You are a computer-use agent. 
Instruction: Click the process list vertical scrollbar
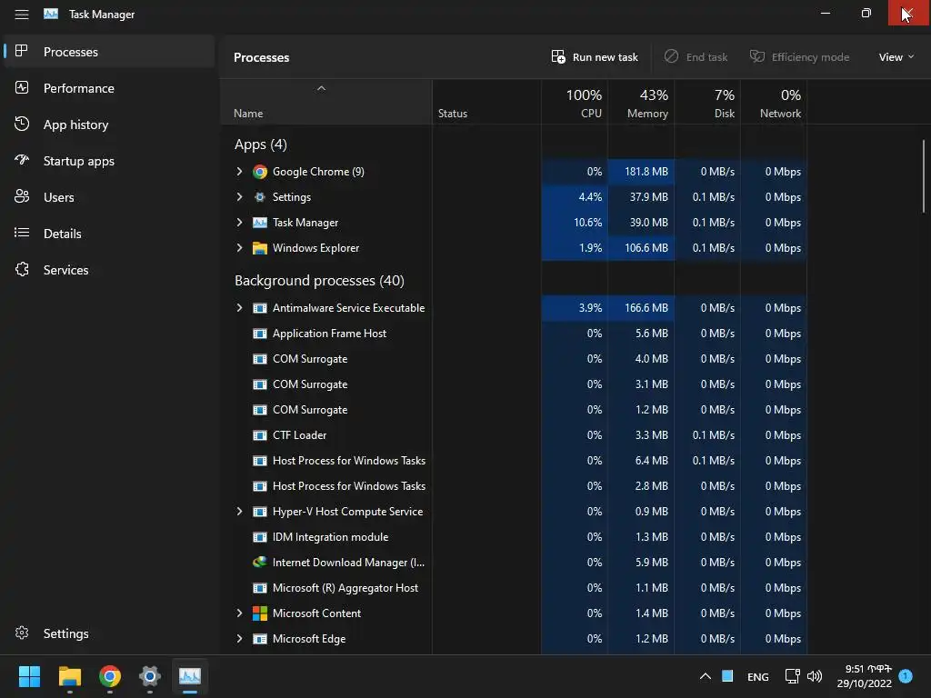click(x=924, y=175)
